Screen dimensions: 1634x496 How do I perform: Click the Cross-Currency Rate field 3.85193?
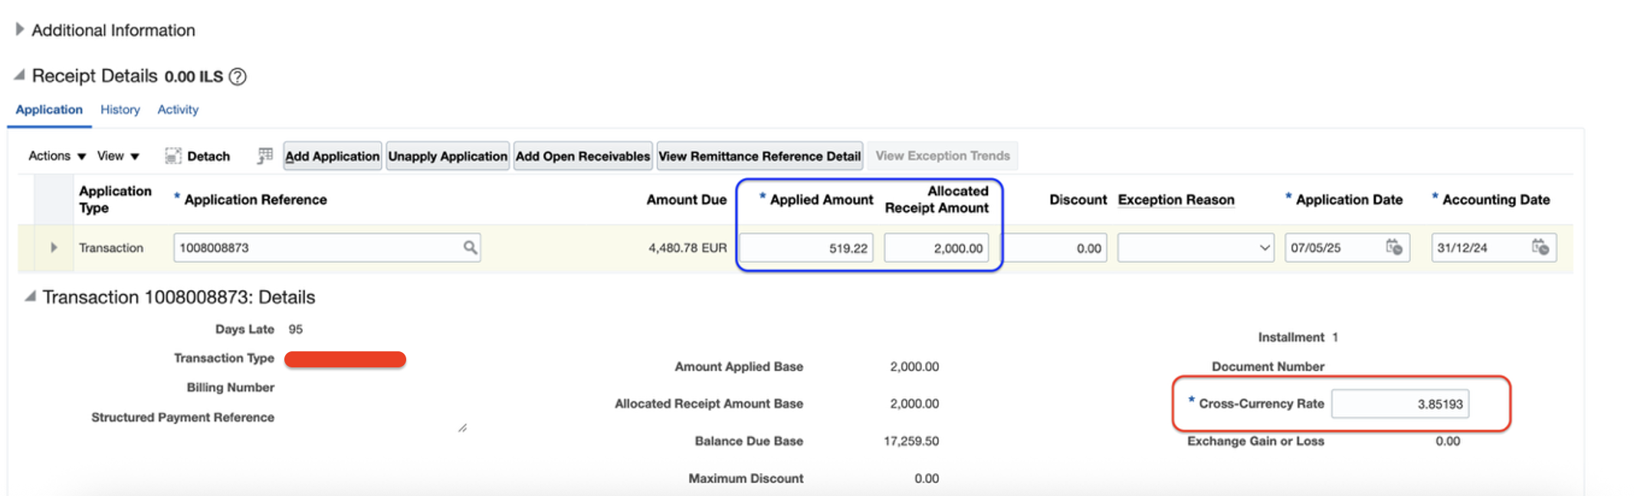pos(1400,403)
